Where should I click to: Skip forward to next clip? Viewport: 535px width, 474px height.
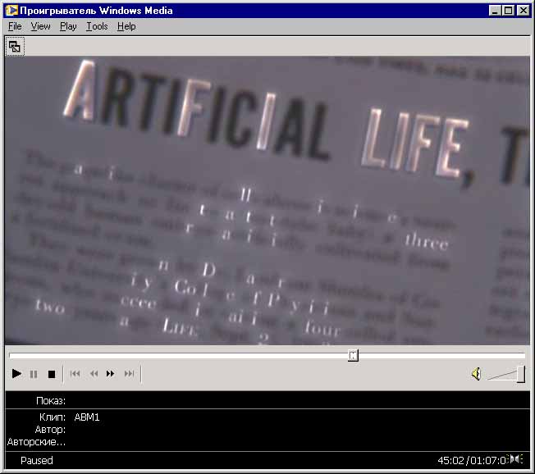coord(129,374)
